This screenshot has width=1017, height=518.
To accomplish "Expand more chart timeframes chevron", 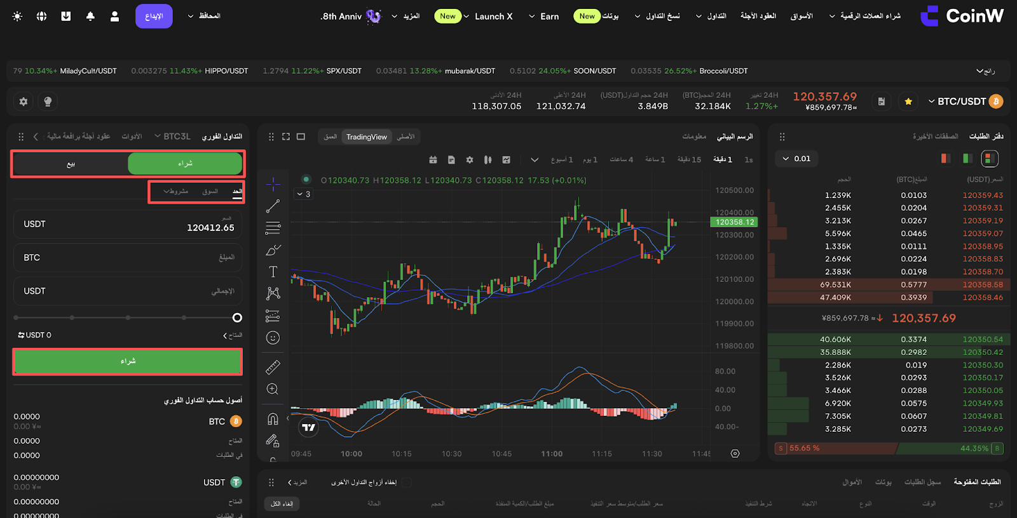I will [x=535, y=160].
